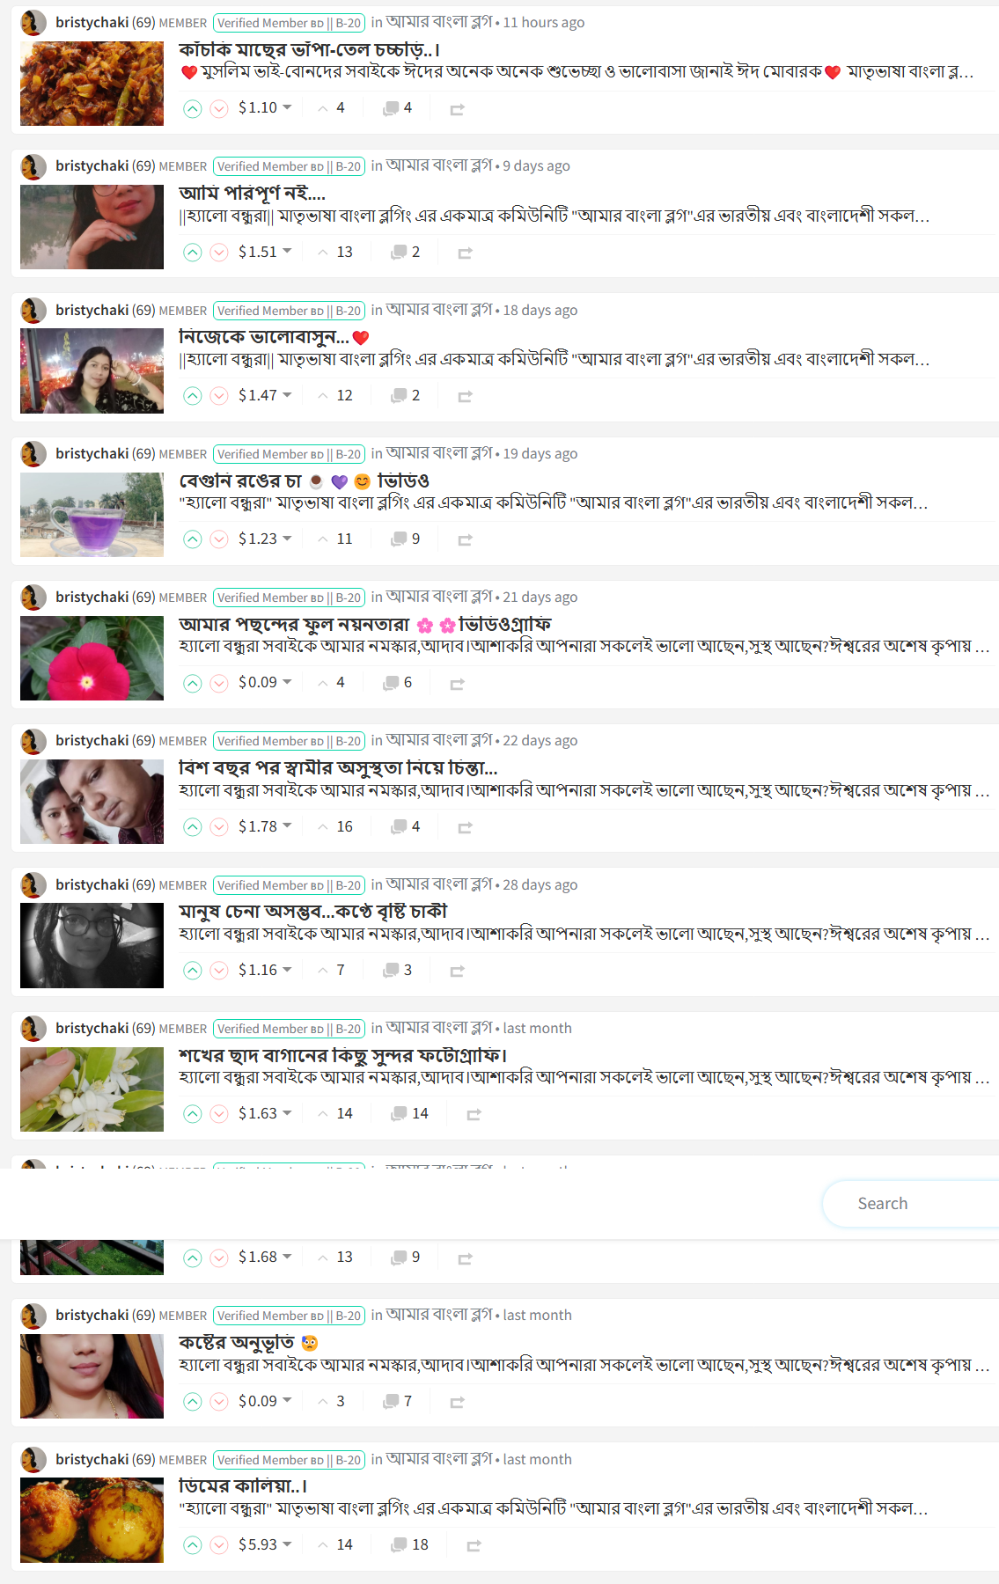The width and height of the screenshot is (999, 1584).
Task: Resteem the $1.47 post
Action: (x=465, y=397)
